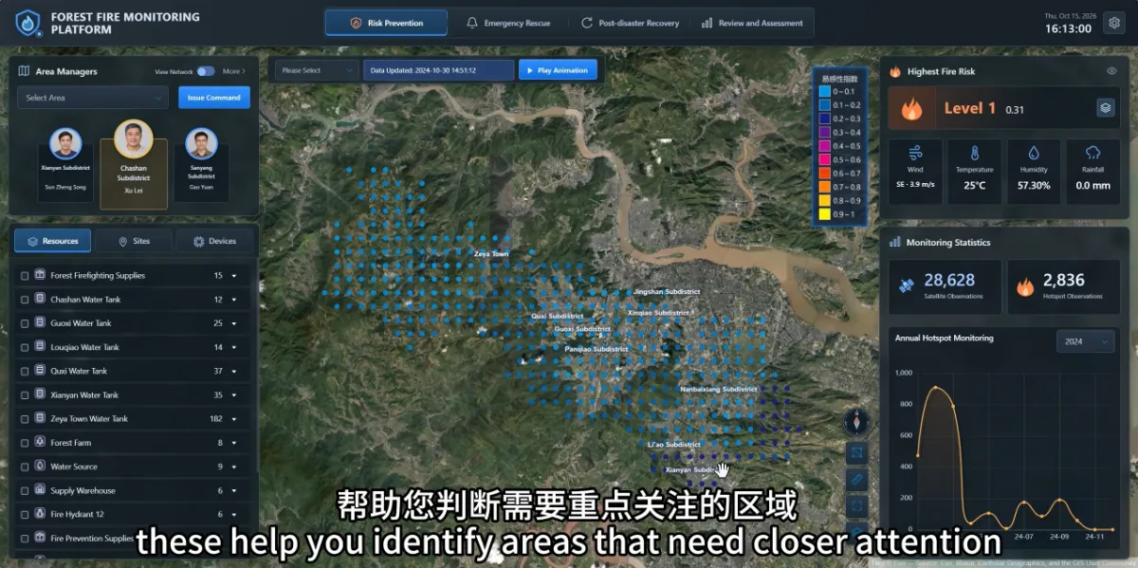Screen dimensions: 1138x568
Task: Check Guoxi Water Tank checkbox
Action: pos(25,323)
